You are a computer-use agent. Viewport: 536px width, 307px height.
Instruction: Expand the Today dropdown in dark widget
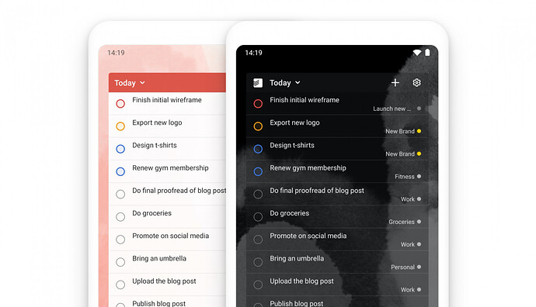click(x=298, y=82)
